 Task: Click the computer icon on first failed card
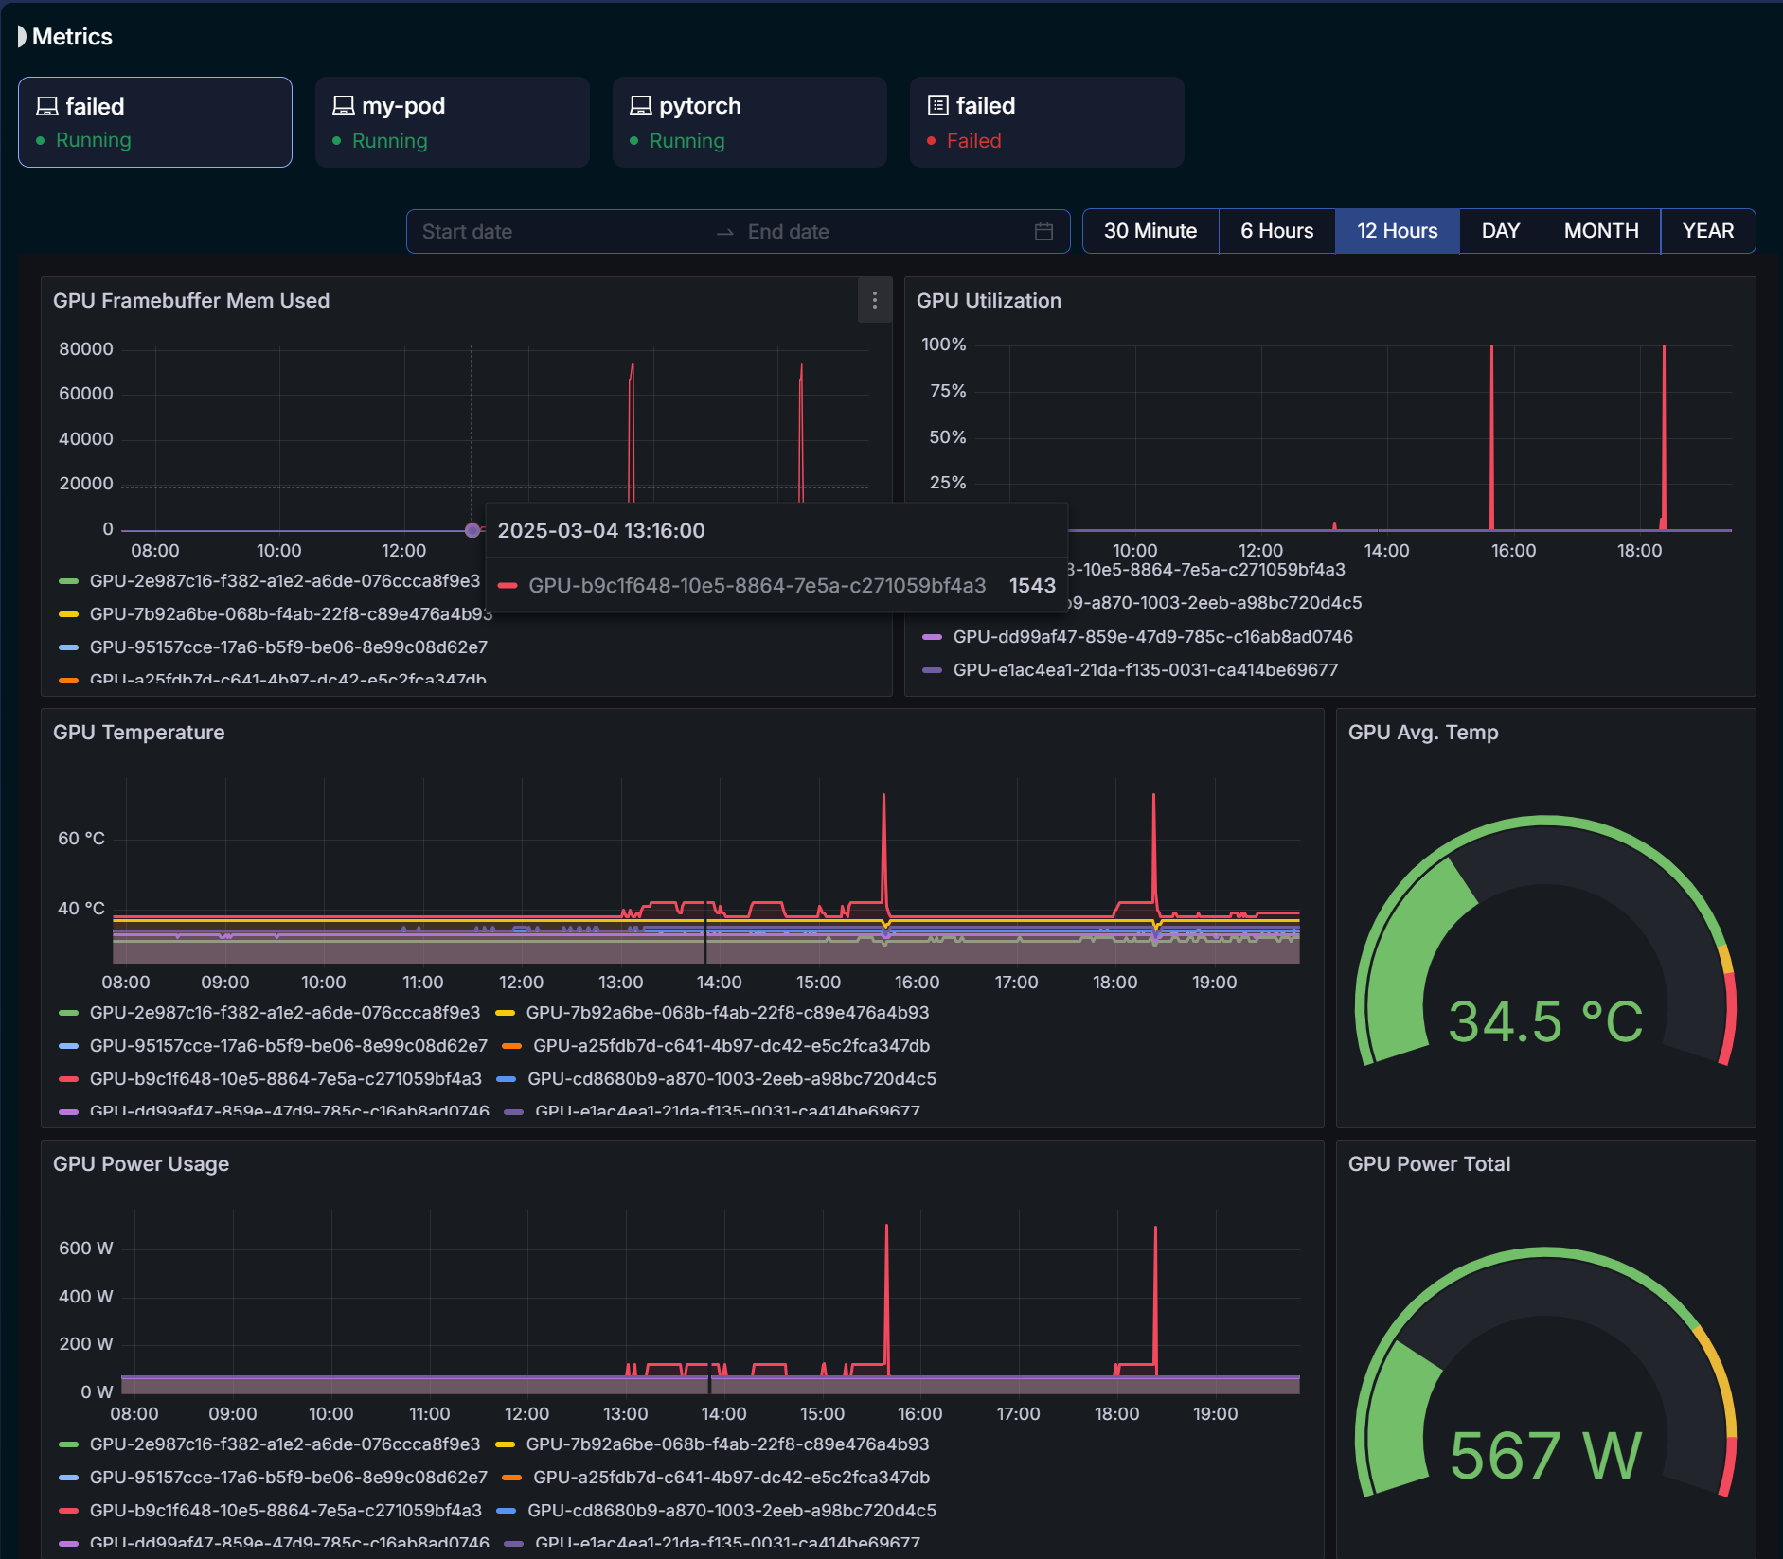tap(47, 107)
